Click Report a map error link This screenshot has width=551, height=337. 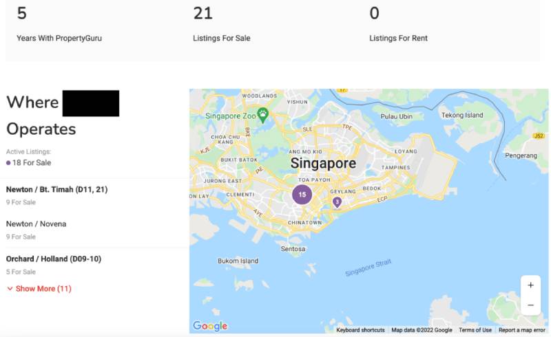[522, 330]
